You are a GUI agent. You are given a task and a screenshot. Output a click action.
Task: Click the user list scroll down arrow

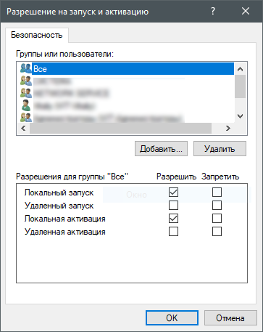pos(240,116)
